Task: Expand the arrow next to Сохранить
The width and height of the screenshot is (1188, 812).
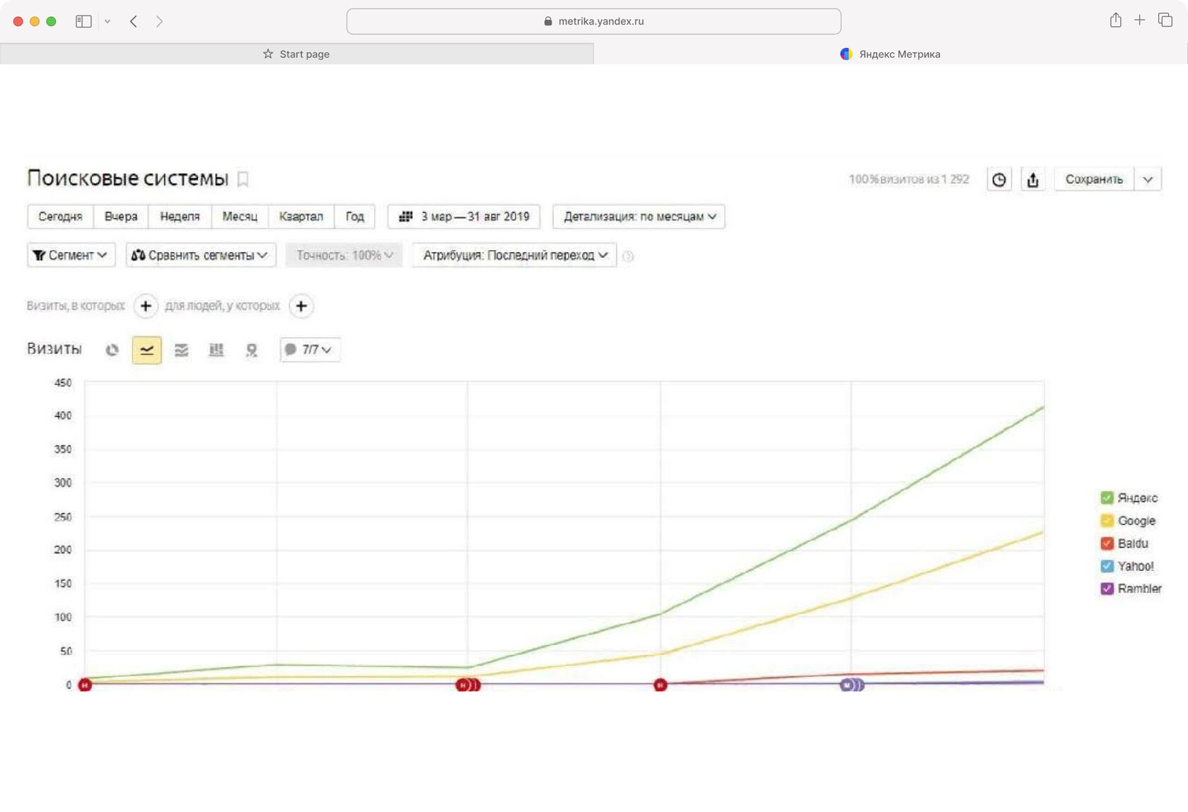Action: click(1148, 180)
